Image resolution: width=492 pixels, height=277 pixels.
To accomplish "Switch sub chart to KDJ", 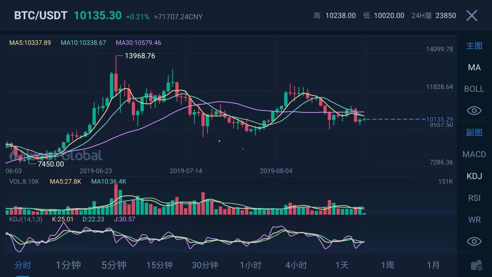I will [474, 176].
